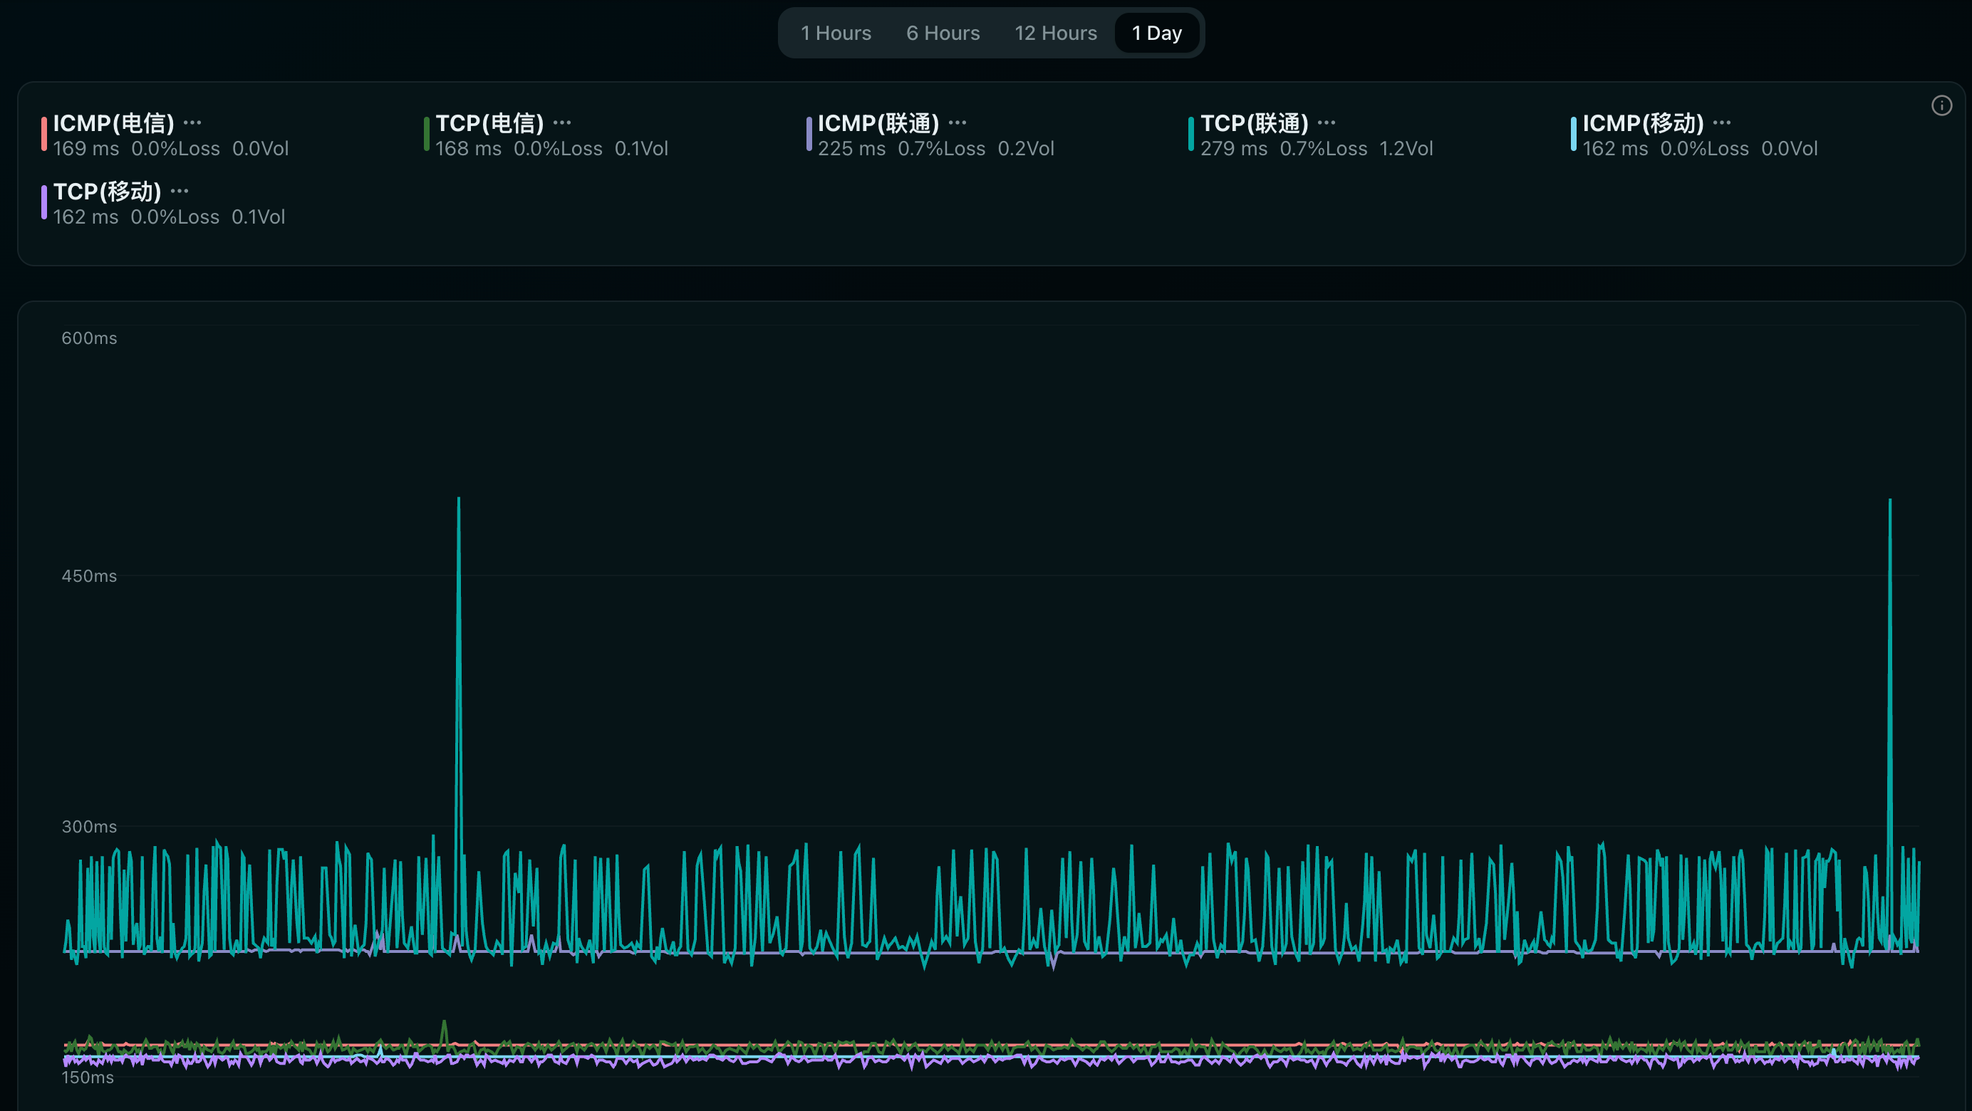The height and width of the screenshot is (1111, 1972).
Task: Select the 6 Hours time range tab
Action: tap(943, 33)
